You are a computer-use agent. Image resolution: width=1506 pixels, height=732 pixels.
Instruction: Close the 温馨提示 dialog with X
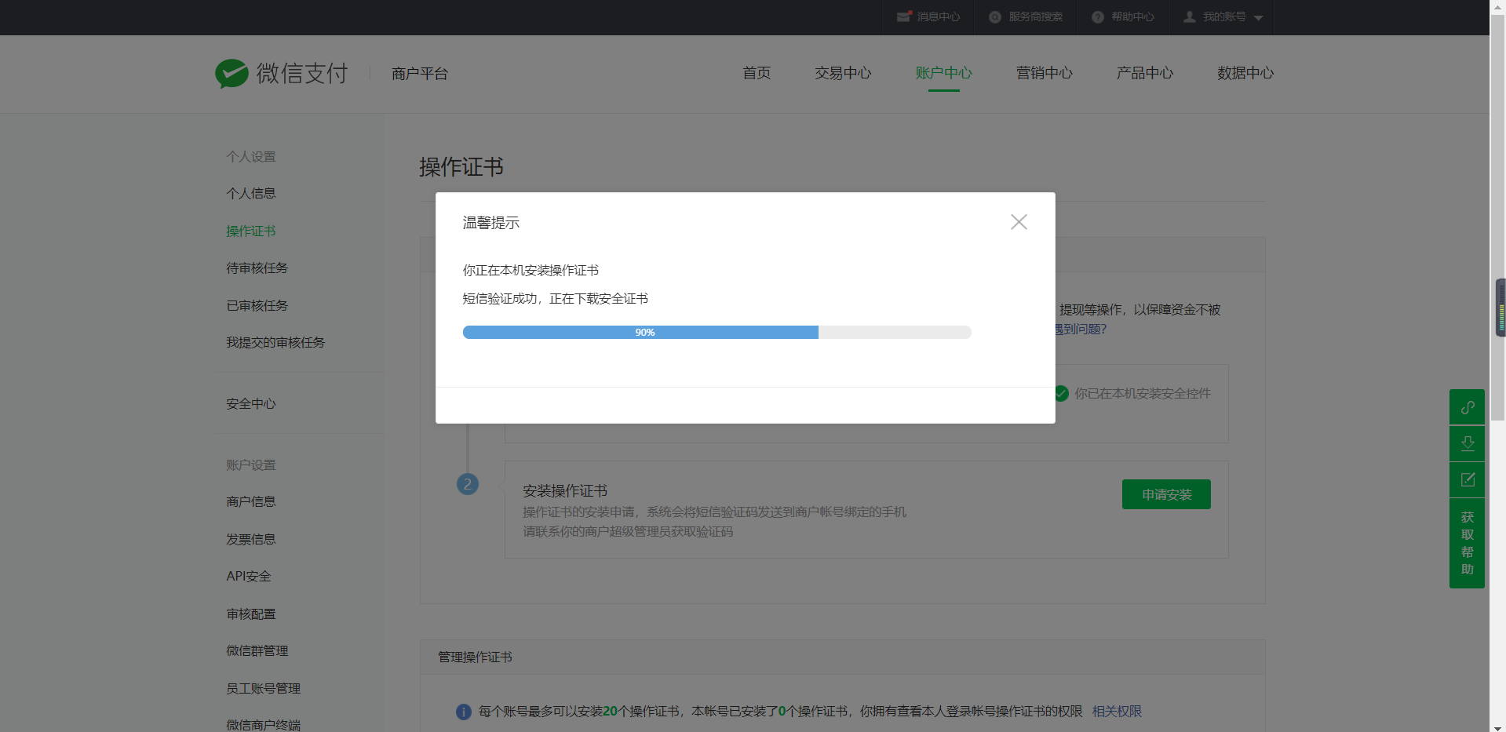coord(1019,222)
